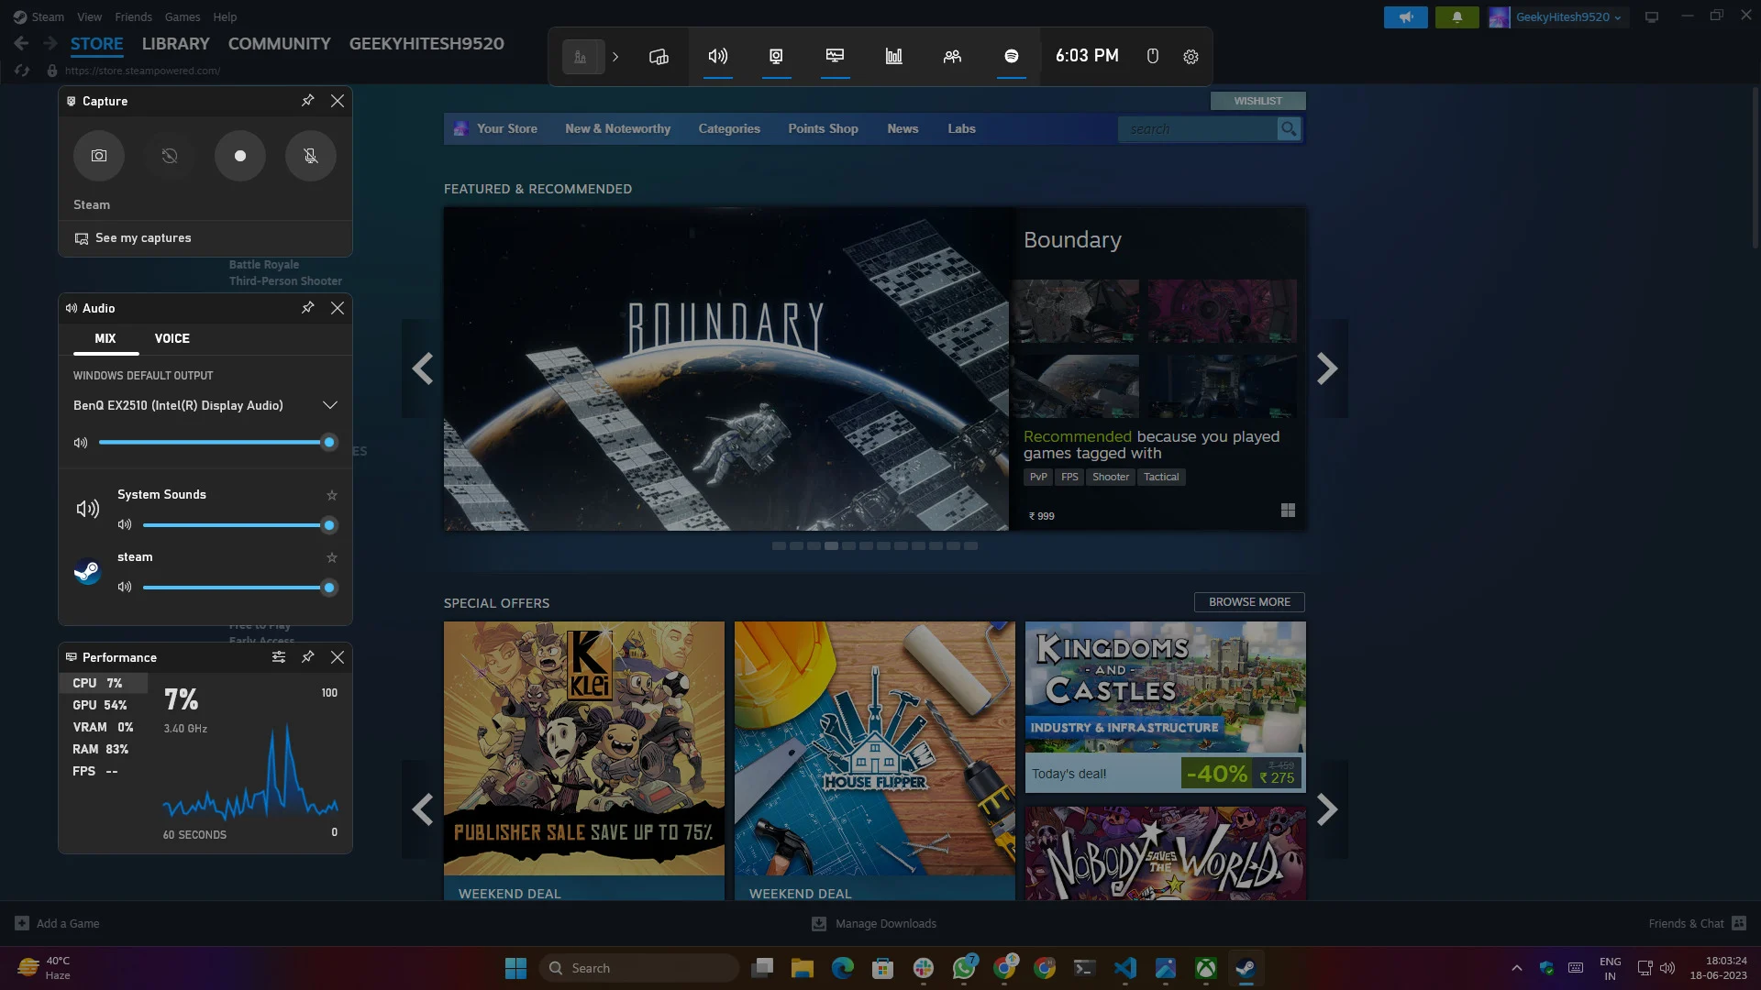The width and height of the screenshot is (1761, 990).
Task: Open Resources widget in Game Bar
Action: coord(894,57)
